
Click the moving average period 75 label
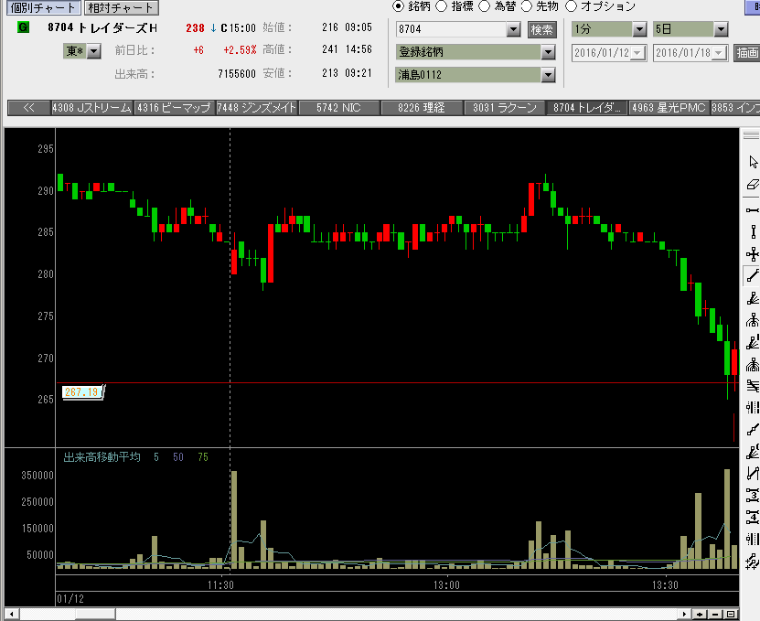point(203,456)
